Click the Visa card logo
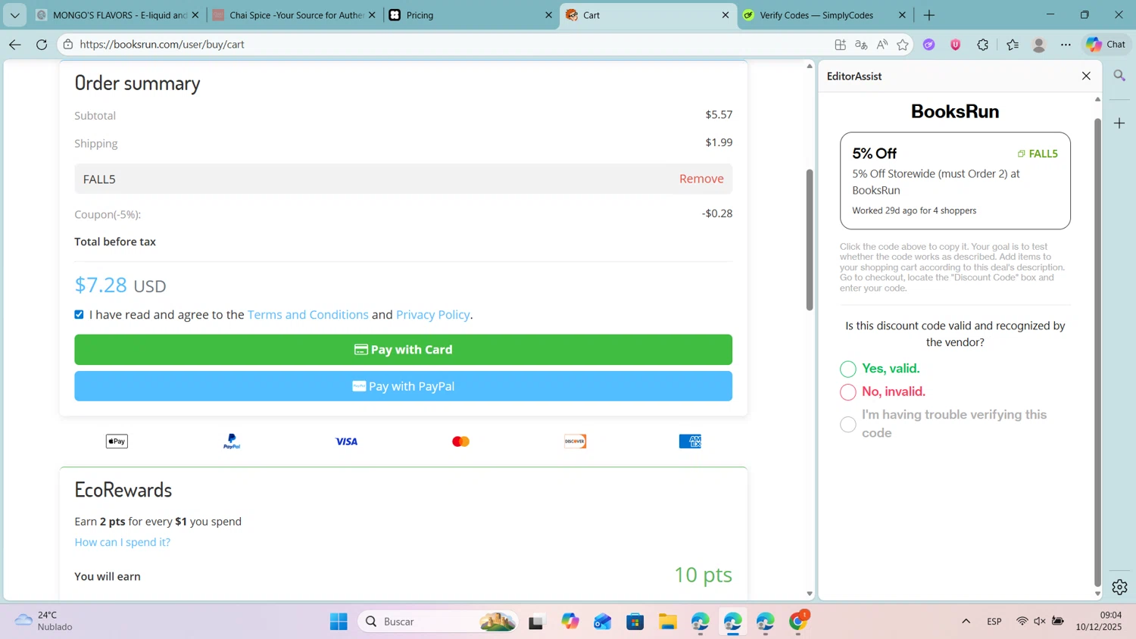 click(x=346, y=441)
